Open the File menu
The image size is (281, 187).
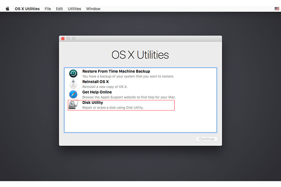click(x=48, y=9)
